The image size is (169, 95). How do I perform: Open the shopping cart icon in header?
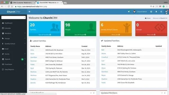pyautogui.click(x=129, y=12)
